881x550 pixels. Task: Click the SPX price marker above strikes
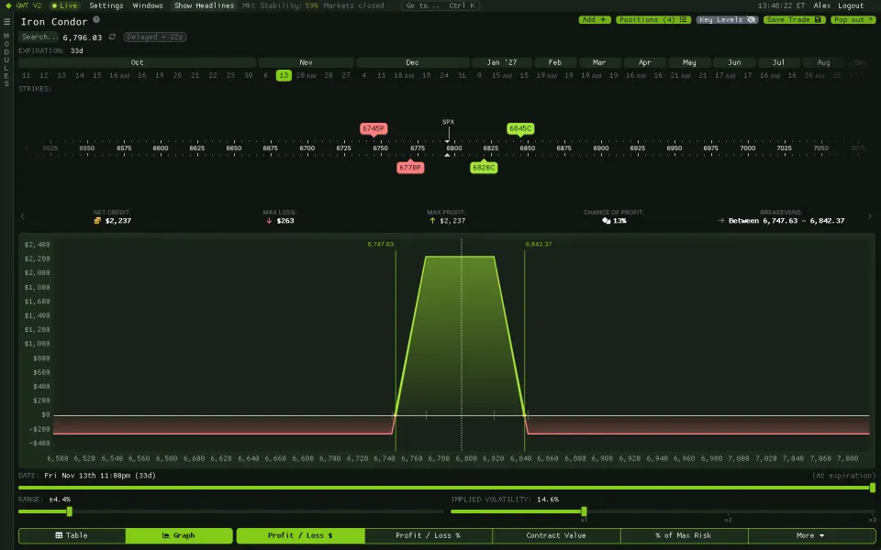(x=448, y=122)
